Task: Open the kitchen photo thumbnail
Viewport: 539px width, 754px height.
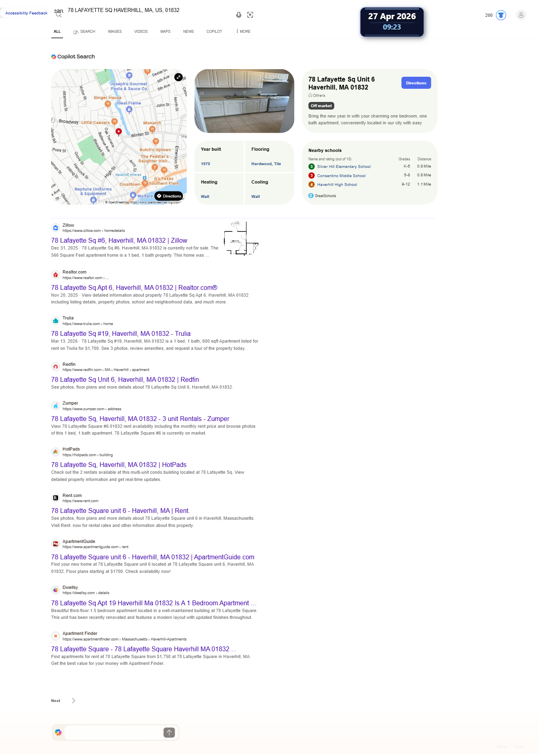Action: (x=244, y=101)
